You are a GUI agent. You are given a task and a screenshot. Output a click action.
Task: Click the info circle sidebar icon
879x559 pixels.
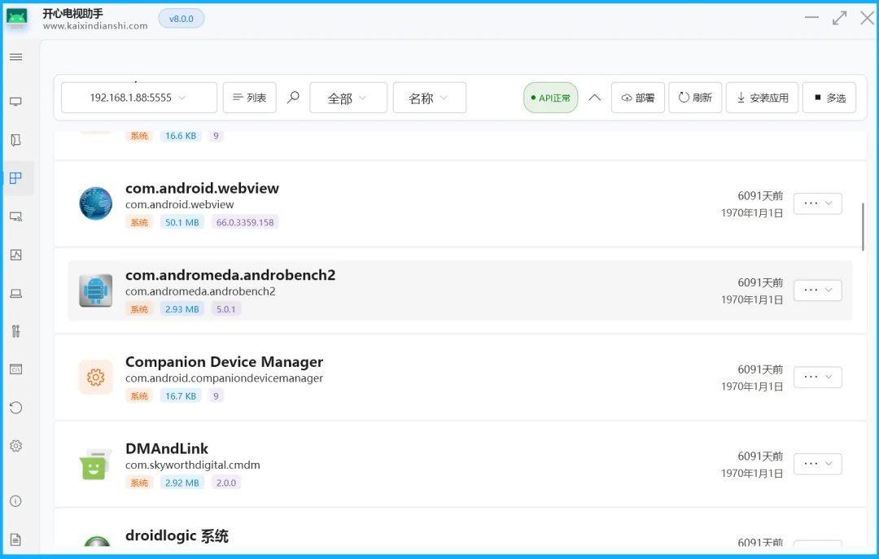point(15,501)
